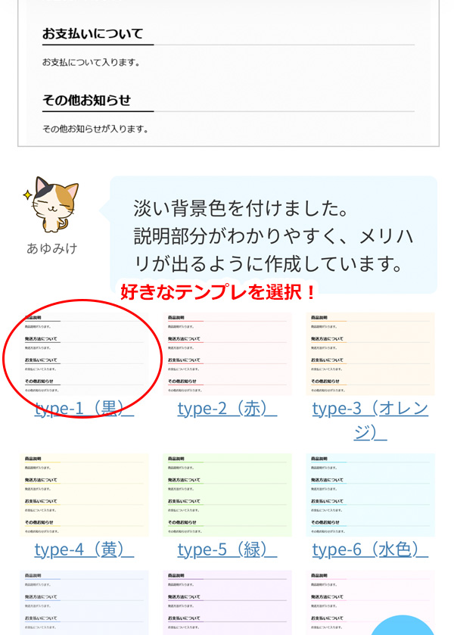This screenshot has height=635, width=454.
Task: Open the type-6（水色） template link
Action: [370, 549]
